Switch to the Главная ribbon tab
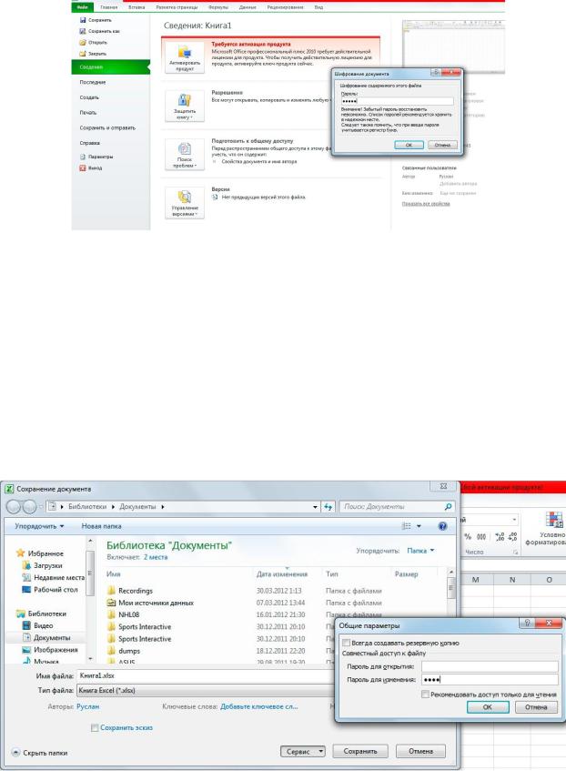The width and height of the screenshot is (566, 771). (108, 7)
